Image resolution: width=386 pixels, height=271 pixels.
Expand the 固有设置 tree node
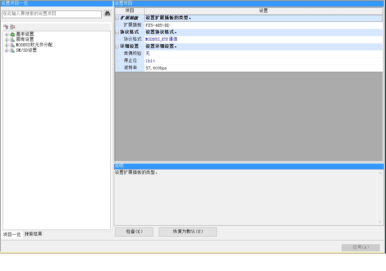coord(7,40)
